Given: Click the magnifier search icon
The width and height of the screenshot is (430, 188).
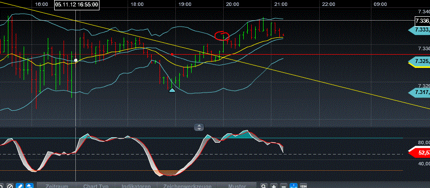Looking at the screenshot, I should click(264, 186).
